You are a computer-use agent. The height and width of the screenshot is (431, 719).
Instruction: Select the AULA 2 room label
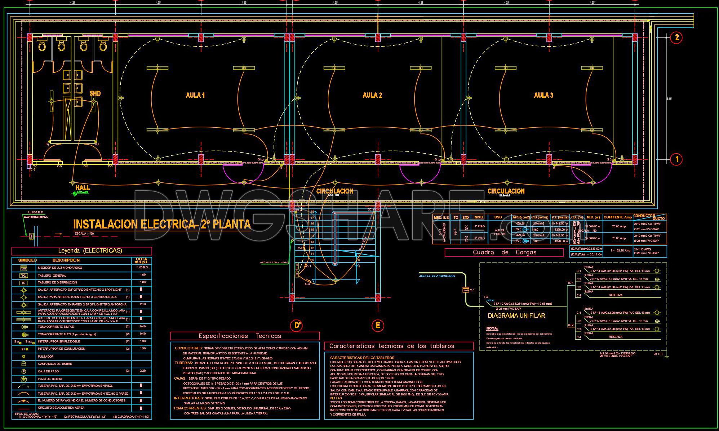click(x=372, y=95)
